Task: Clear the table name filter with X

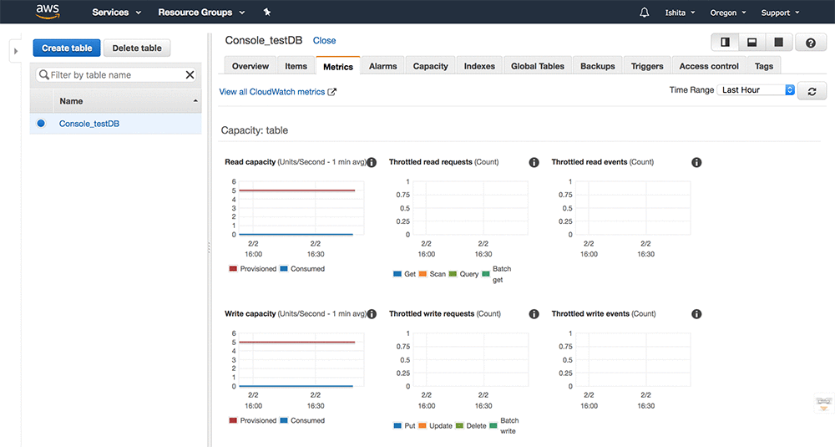Action: click(x=190, y=75)
